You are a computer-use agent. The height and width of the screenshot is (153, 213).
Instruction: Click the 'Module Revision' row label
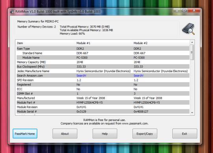pyautogui.click(x=27, y=107)
